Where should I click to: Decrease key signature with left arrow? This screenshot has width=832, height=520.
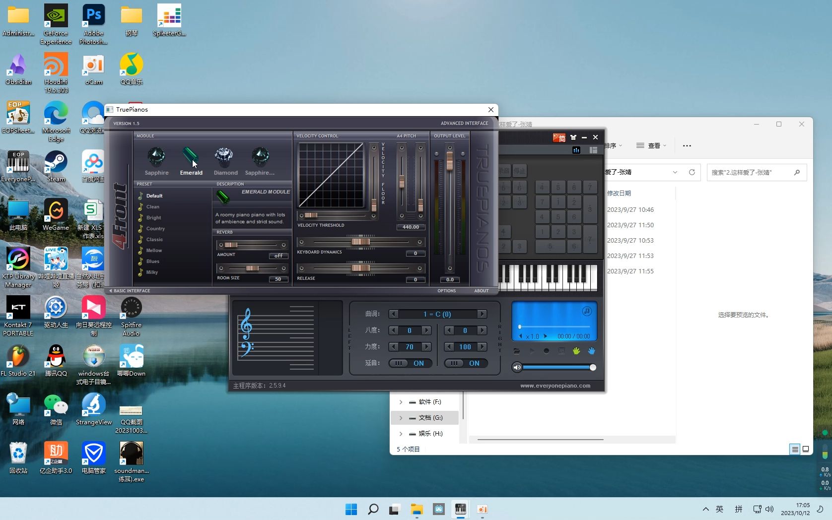click(x=394, y=314)
